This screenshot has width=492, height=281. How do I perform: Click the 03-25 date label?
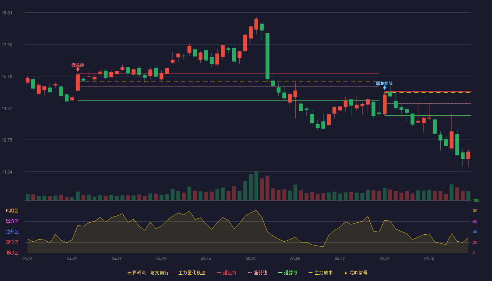(27, 259)
